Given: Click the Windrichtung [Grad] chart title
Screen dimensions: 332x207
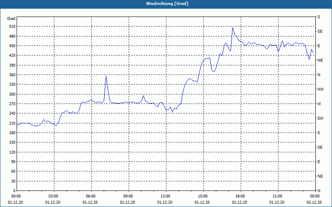Looking at the screenshot, I should click(167, 4).
